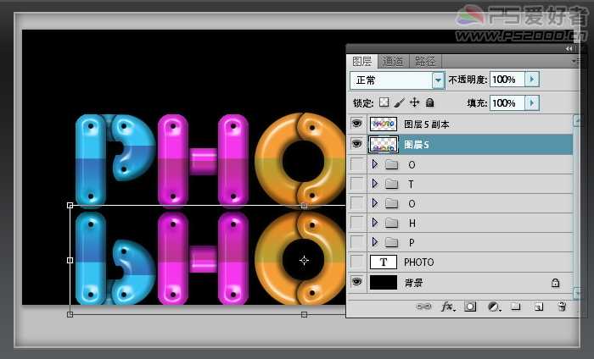Click the lock image pixels brush icon
The width and height of the screenshot is (594, 359).
click(x=400, y=102)
